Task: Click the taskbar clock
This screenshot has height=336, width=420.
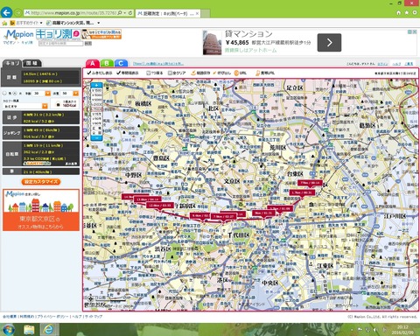Action: [402, 330]
